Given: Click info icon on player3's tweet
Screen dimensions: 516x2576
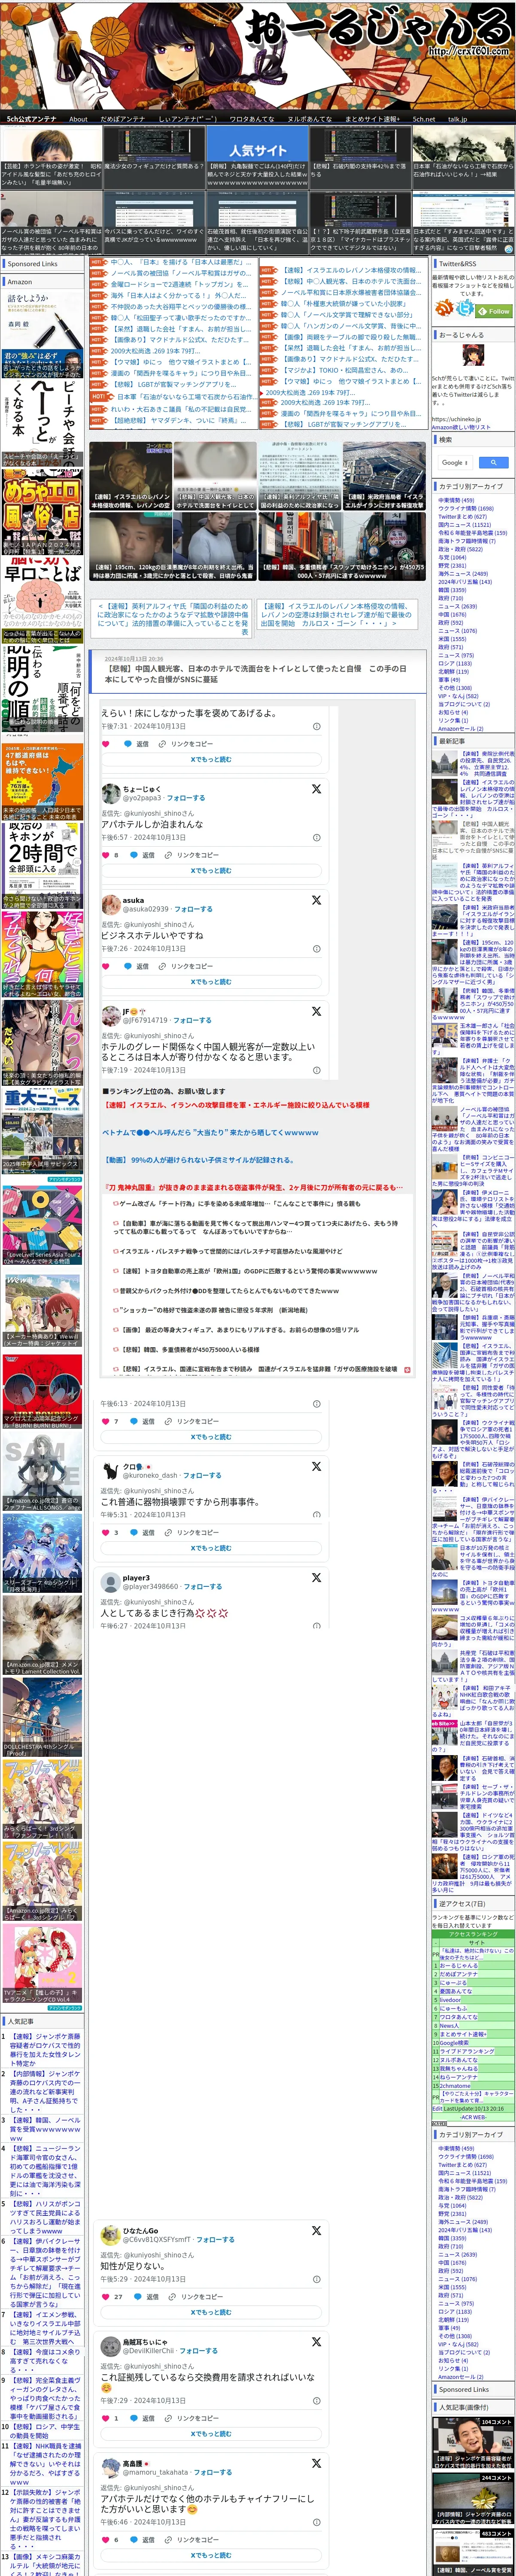Looking at the screenshot, I should pyautogui.click(x=317, y=1625).
